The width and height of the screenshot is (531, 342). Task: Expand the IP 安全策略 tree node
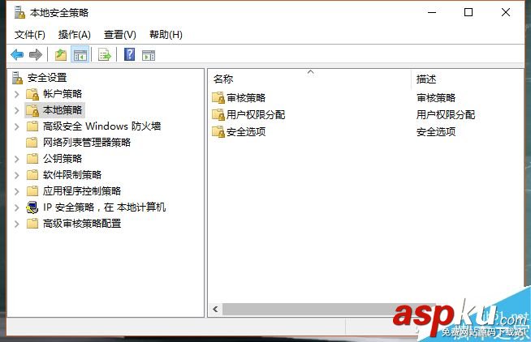pos(16,207)
